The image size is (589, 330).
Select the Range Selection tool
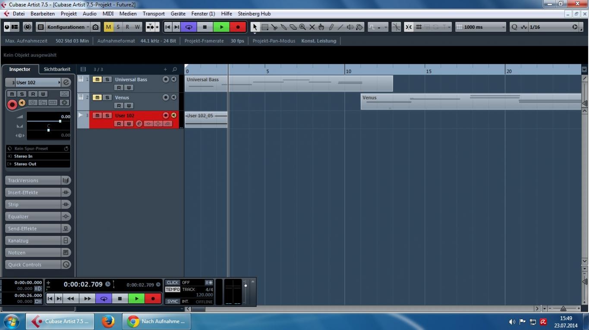(x=265, y=27)
